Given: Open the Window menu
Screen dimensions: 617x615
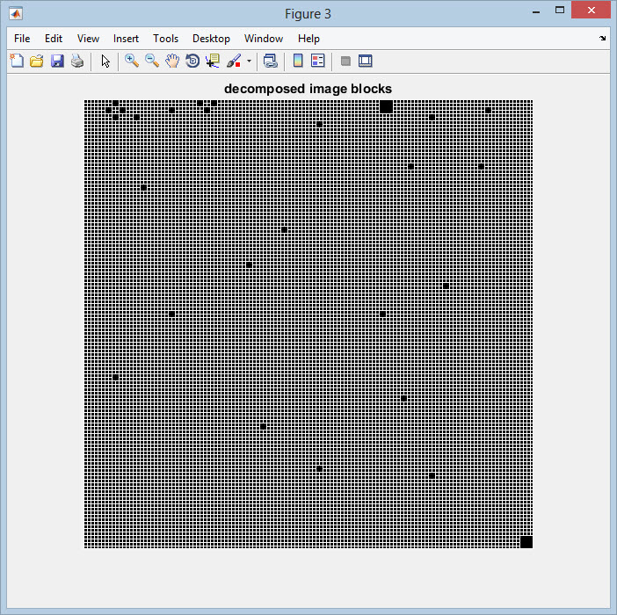Looking at the screenshot, I should [x=264, y=39].
